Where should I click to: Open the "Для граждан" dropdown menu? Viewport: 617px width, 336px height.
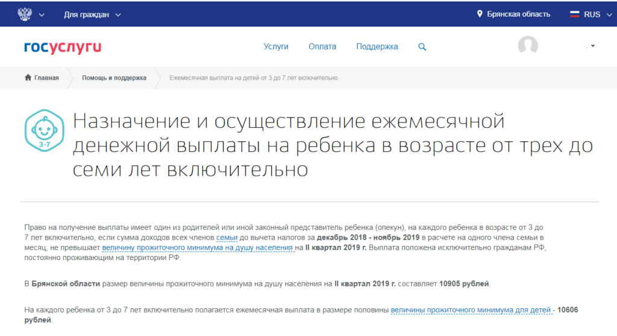[92, 14]
